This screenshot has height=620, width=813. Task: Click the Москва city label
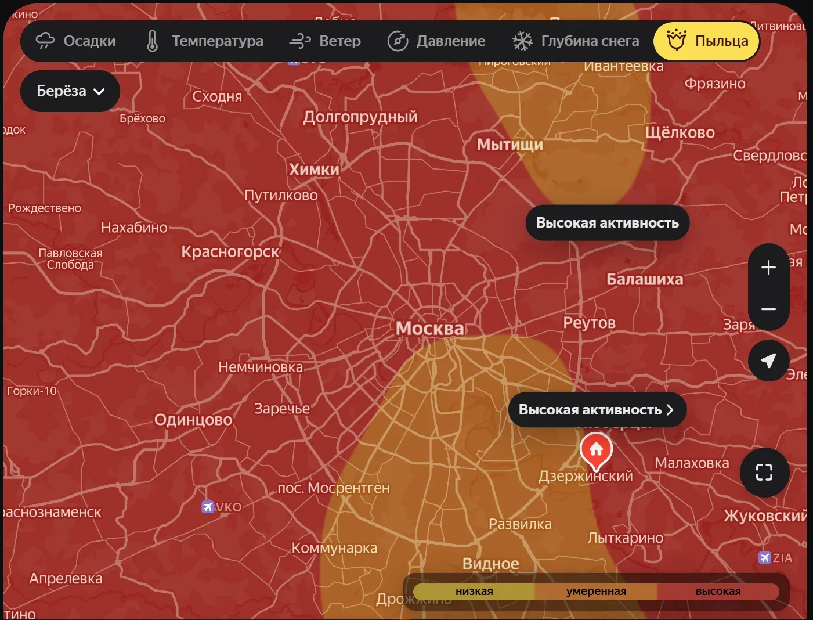pyautogui.click(x=429, y=329)
